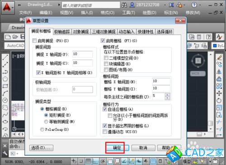This screenshot has height=165, width=226.
Task: Open the AutoCAD application menu dropdown
Action: [8, 8]
